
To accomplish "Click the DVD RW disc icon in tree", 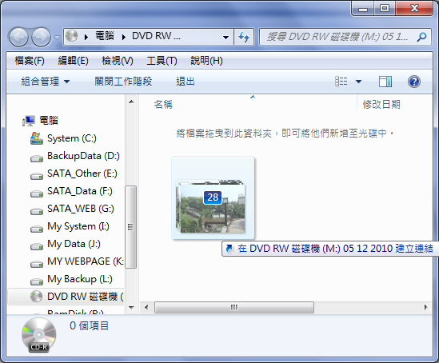I will (37, 297).
